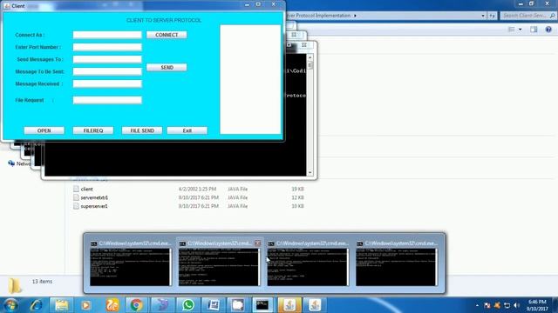Click the folder icon in Explorer details pane
Viewport: 558px width, 313px height.
[15, 286]
